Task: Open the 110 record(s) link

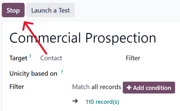Action: pos(102,102)
